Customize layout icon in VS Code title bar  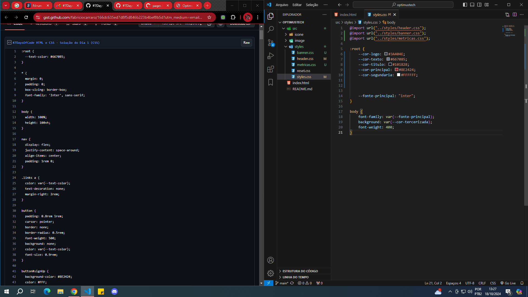point(487,5)
